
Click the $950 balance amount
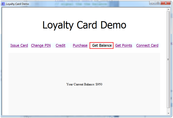(99, 84)
